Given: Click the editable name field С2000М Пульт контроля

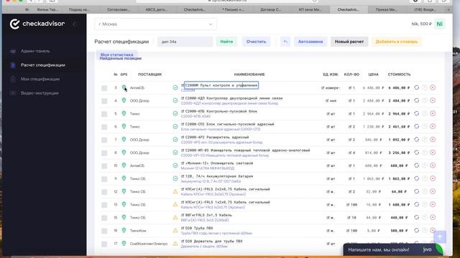Looking at the screenshot, I should coord(221,85).
